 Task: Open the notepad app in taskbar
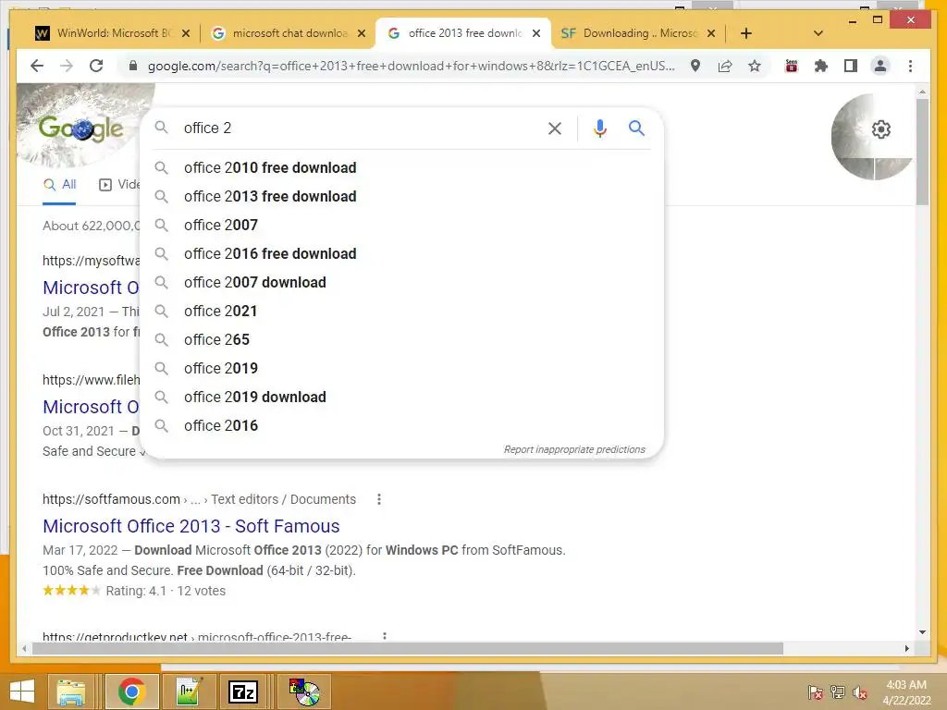(189, 692)
